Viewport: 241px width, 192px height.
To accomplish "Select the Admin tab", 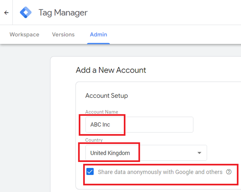I will point(98,35).
